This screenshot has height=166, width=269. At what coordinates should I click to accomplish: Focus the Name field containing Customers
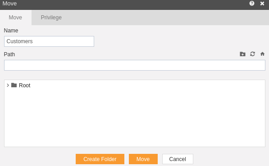point(49,41)
